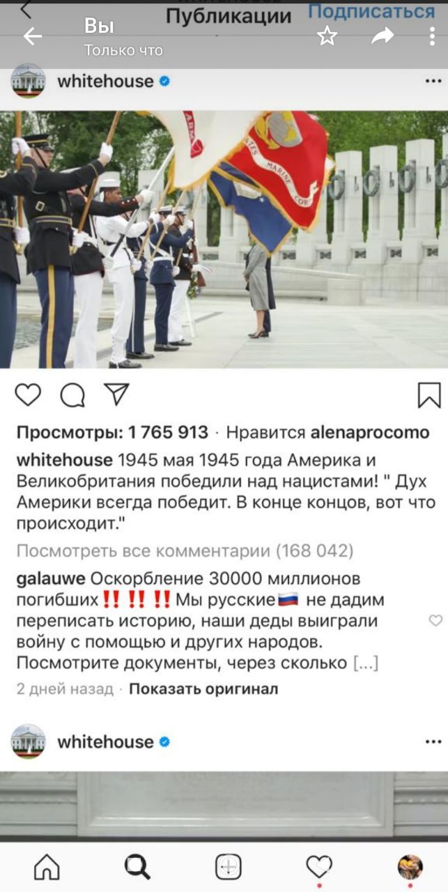
Task: Open the vertical three-dot overflow menu
Action: pyautogui.click(x=433, y=36)
